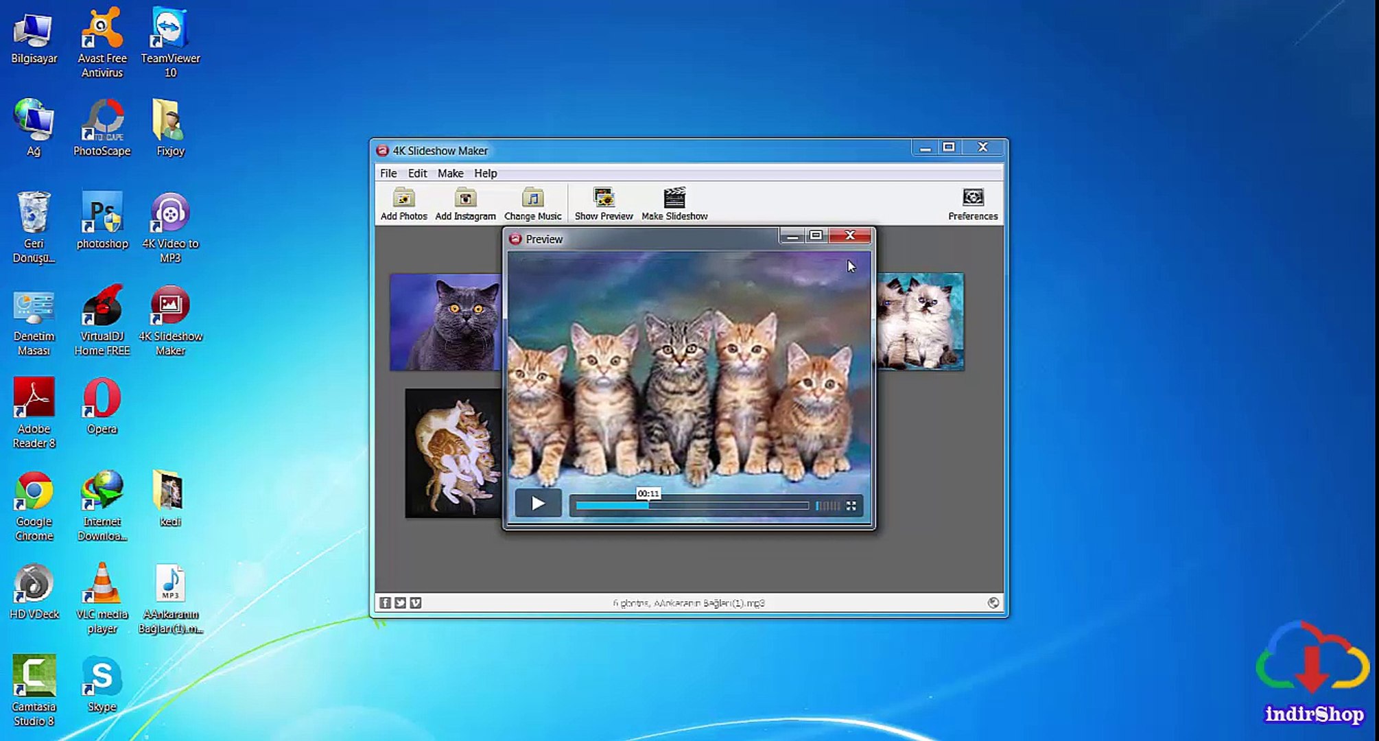Open the File menu
The height and width of the screenshot is (741, 1379).
(388, 173)
